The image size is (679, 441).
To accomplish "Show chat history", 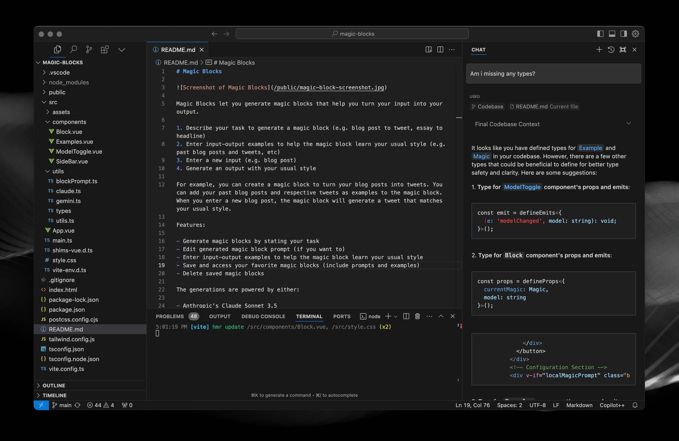I will [611, 50].
